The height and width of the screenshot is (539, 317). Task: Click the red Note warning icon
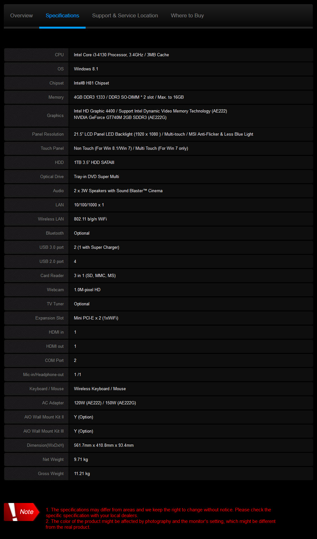21,512
